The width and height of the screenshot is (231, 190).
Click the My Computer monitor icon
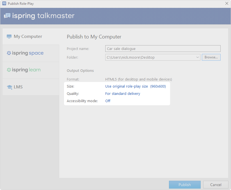pos(9,36)
